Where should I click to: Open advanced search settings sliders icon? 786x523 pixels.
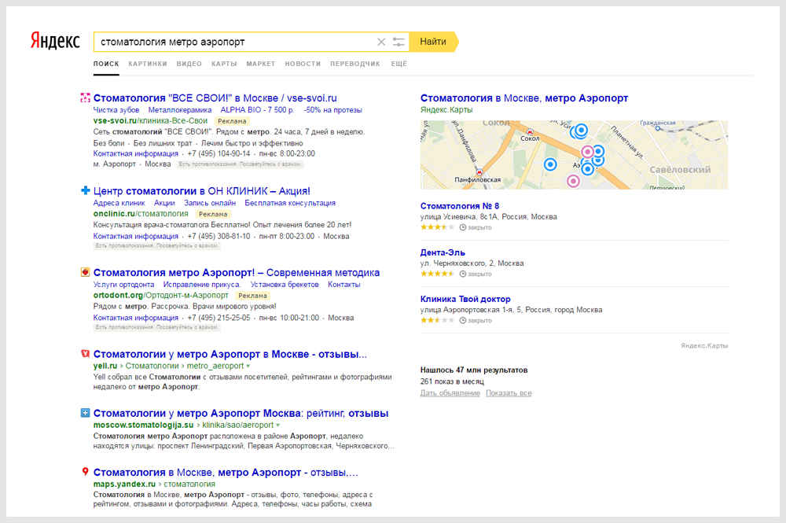399,42
